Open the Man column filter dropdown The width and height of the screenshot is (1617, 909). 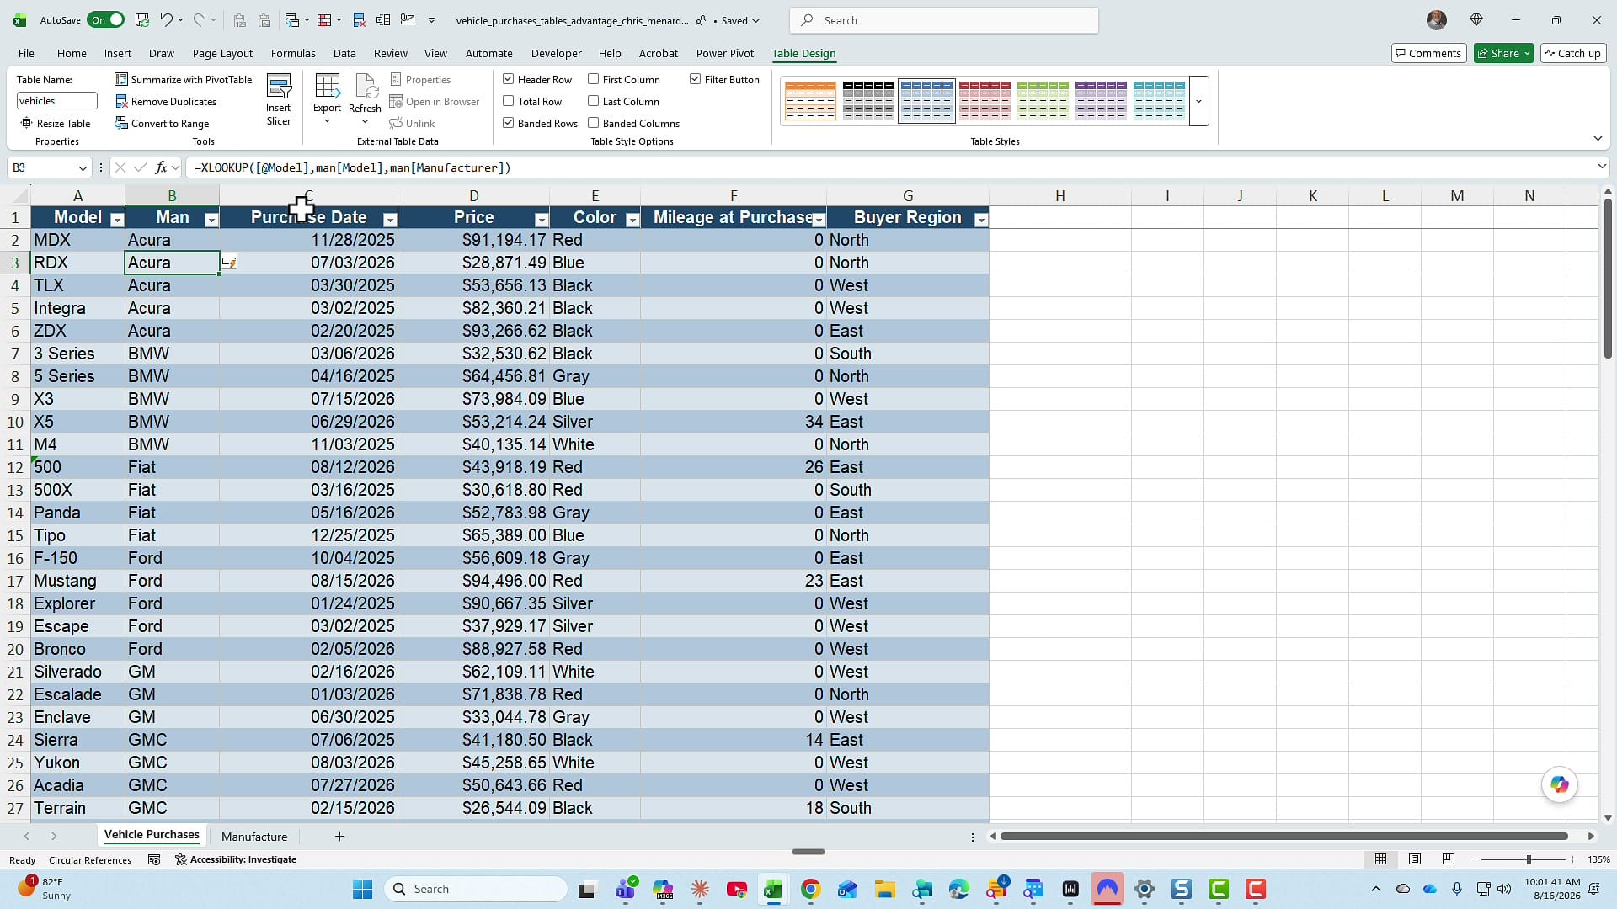click(x=211, y=220)
